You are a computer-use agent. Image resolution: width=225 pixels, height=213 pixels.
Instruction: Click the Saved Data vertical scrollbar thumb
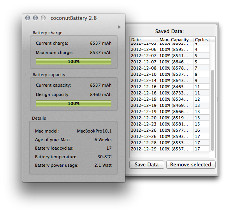(213, 110)
